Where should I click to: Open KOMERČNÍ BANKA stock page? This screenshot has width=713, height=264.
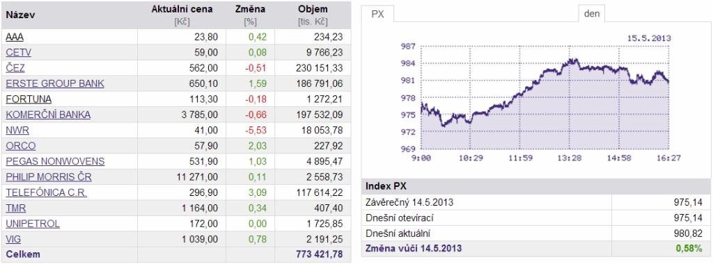[x=48, y=115]
